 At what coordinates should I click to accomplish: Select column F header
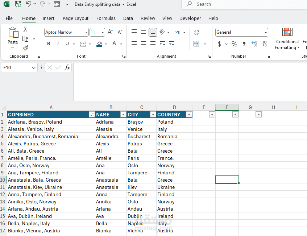[227, 107]
